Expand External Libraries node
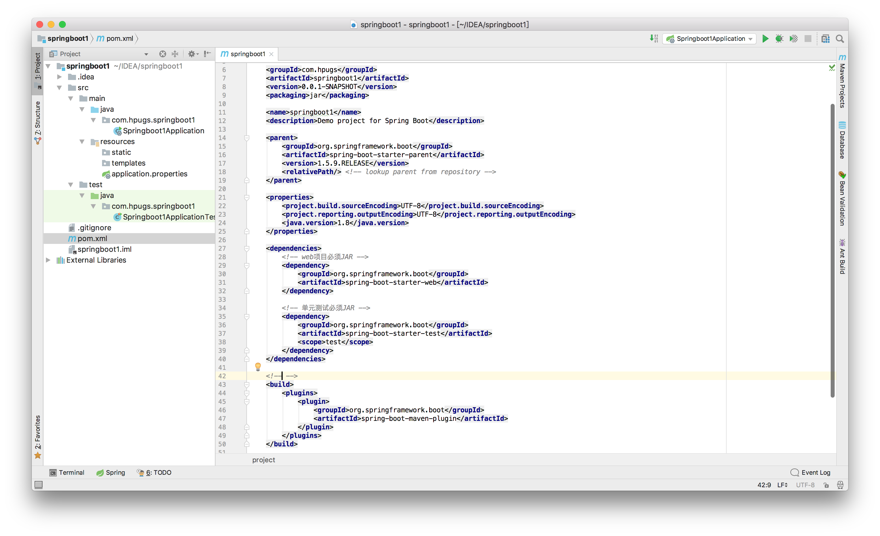This screenshot has width=880, height=536. (x=48, y=260)
